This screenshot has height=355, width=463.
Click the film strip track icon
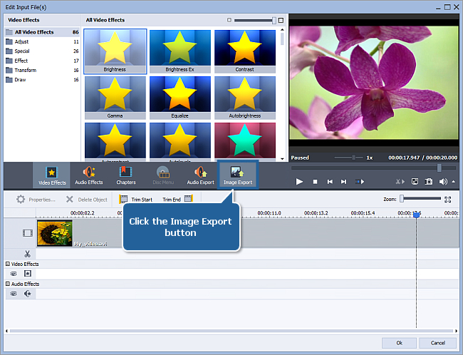tap(28, 233)
